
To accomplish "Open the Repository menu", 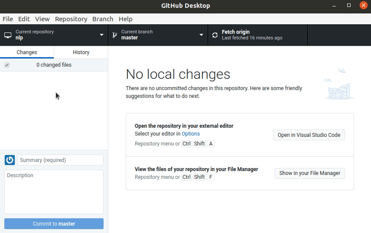I will coord(71,19).
